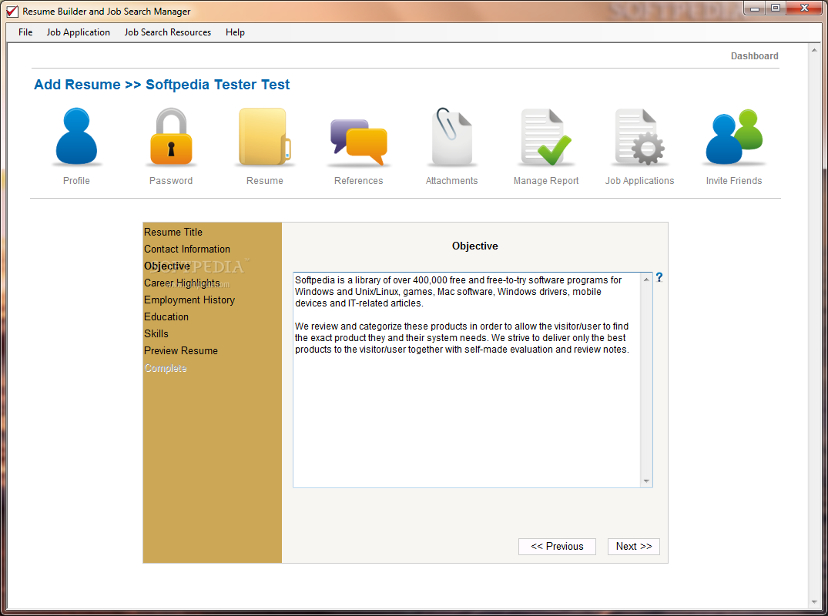
Task: Select Resume Title step in sidebar
Action: [173, 232]
